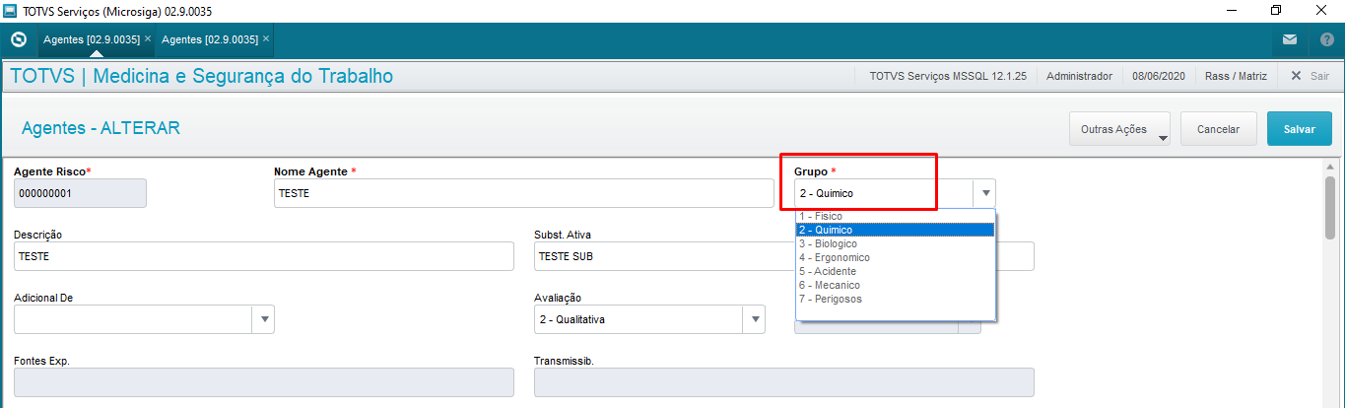Image resolution: width=1345 pixels, height=408 pixels.
Task: Open the messages envelope icon
Action: pyautogui.click(x=1290, y=39)
